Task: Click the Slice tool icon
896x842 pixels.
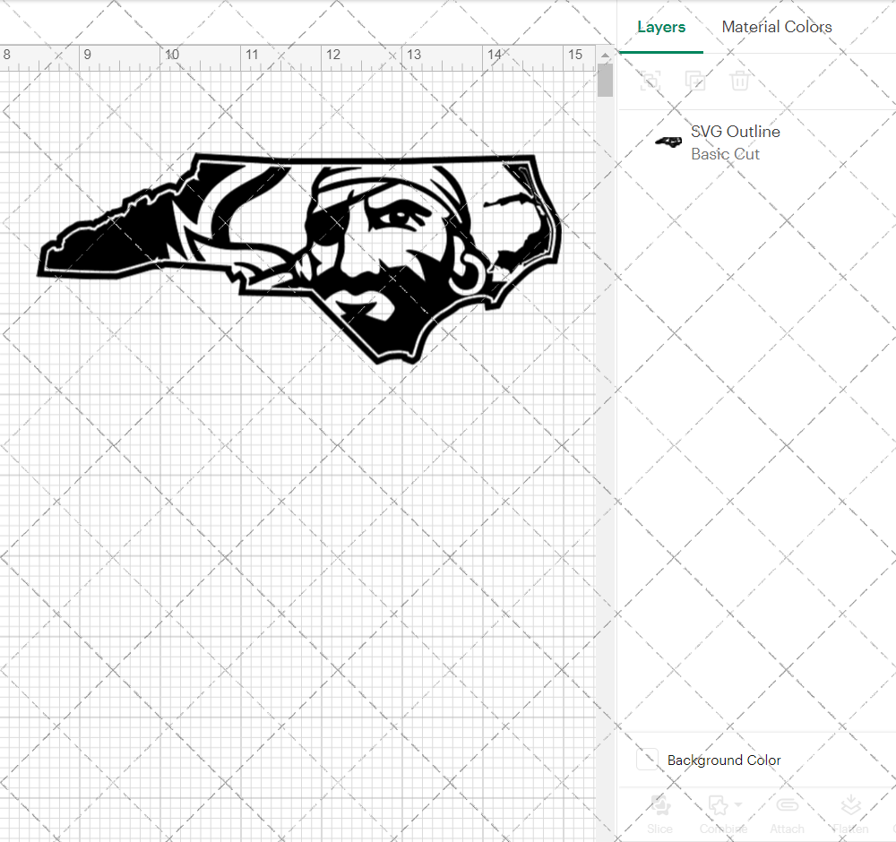Action: tap(660, 804)
